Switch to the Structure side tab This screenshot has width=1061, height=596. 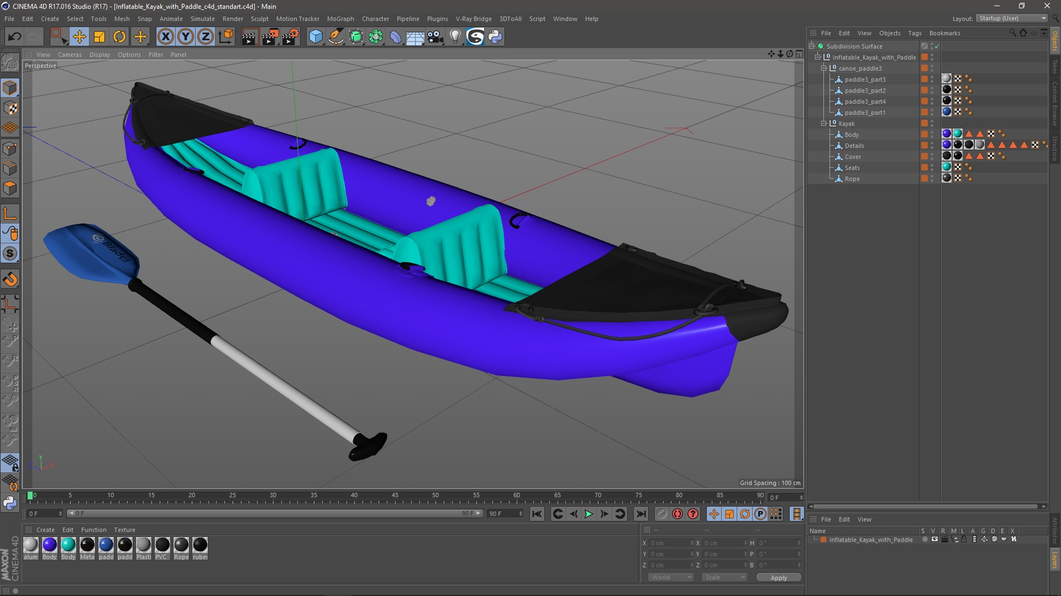tap(1055, 148)
